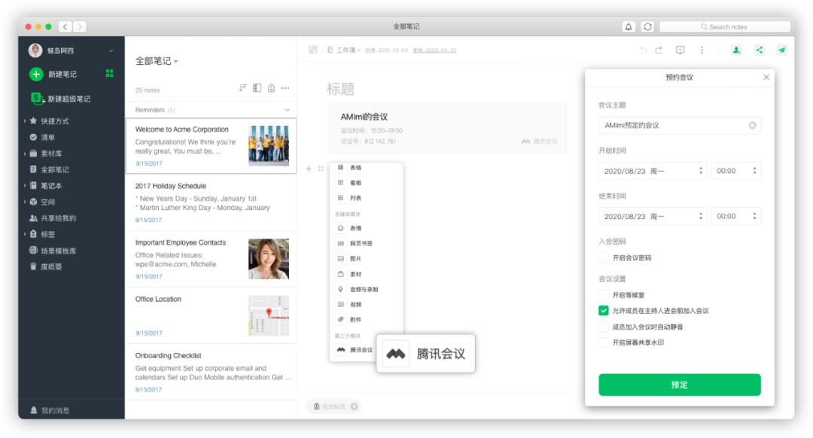
Task: Open 清单 in the sidebar
Action: 47,138
